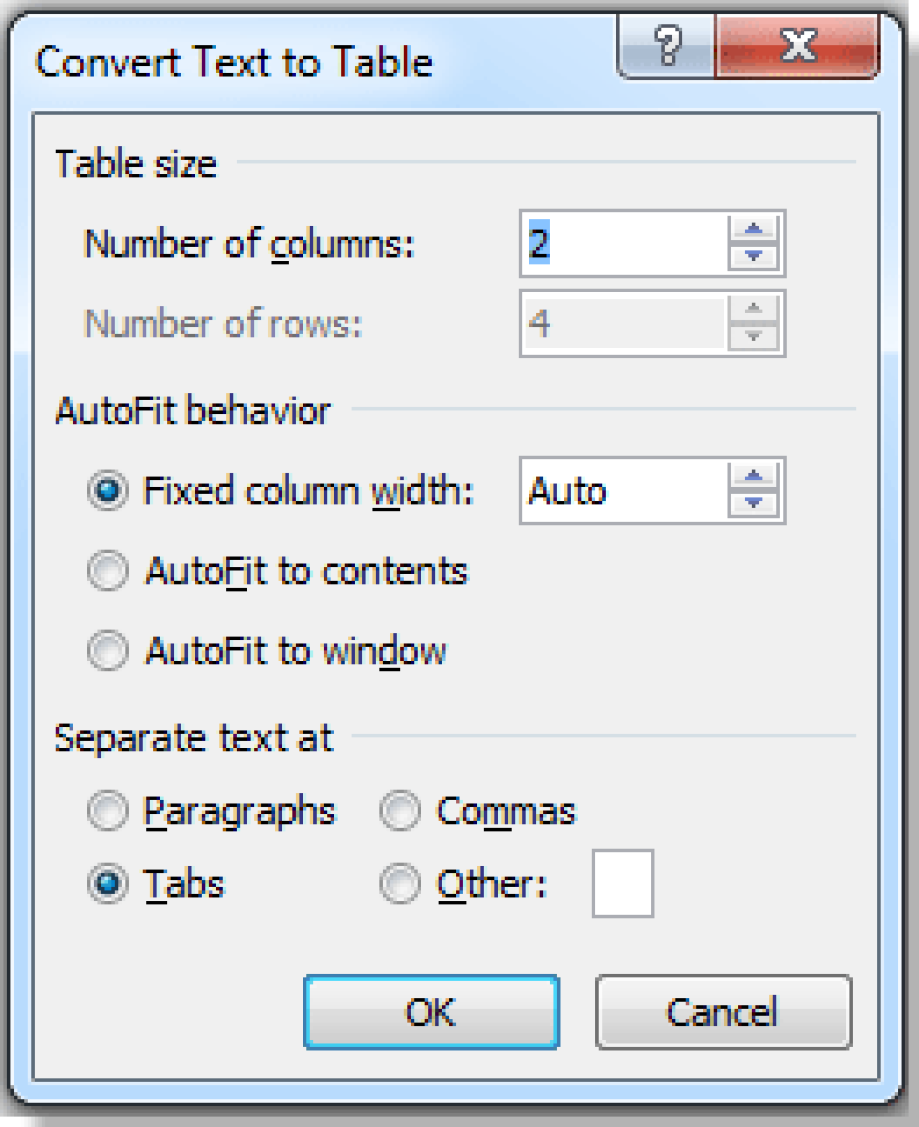Select the Tabs separator option
Image resolution: width=919 pixels, height=1127 pixels.
click(108, 881)
